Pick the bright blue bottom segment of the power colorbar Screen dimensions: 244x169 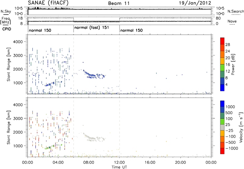point(222,88)
